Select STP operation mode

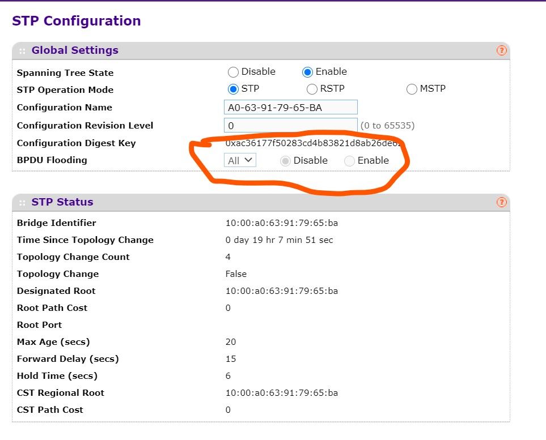point(233,89)
